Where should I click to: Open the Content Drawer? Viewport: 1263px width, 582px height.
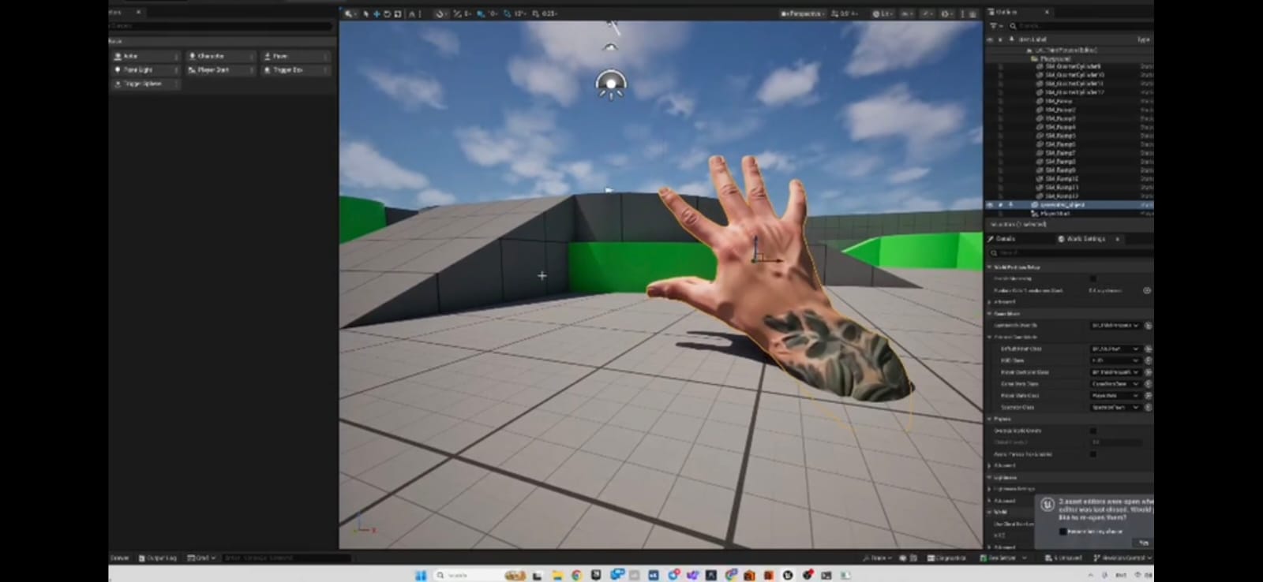tap(120, 558)
